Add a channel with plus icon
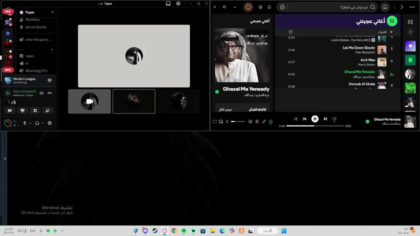Image resolution: width=420 pixels, height=236 pixels. pyautogui.click(x=52, y=49)
